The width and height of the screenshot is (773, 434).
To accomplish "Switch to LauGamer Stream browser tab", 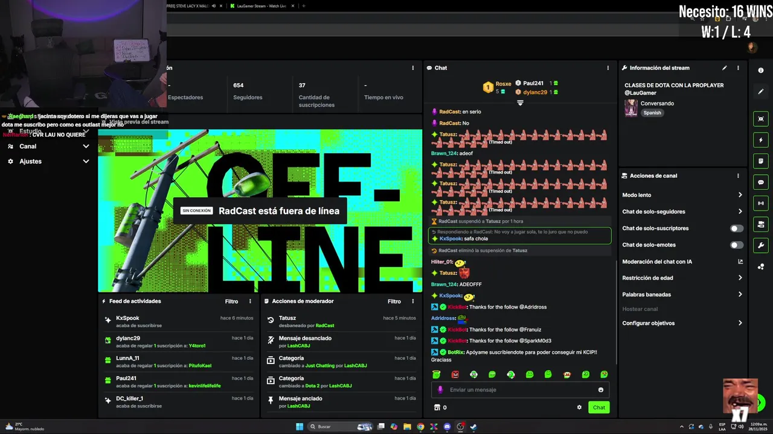I will pos(262,6).
